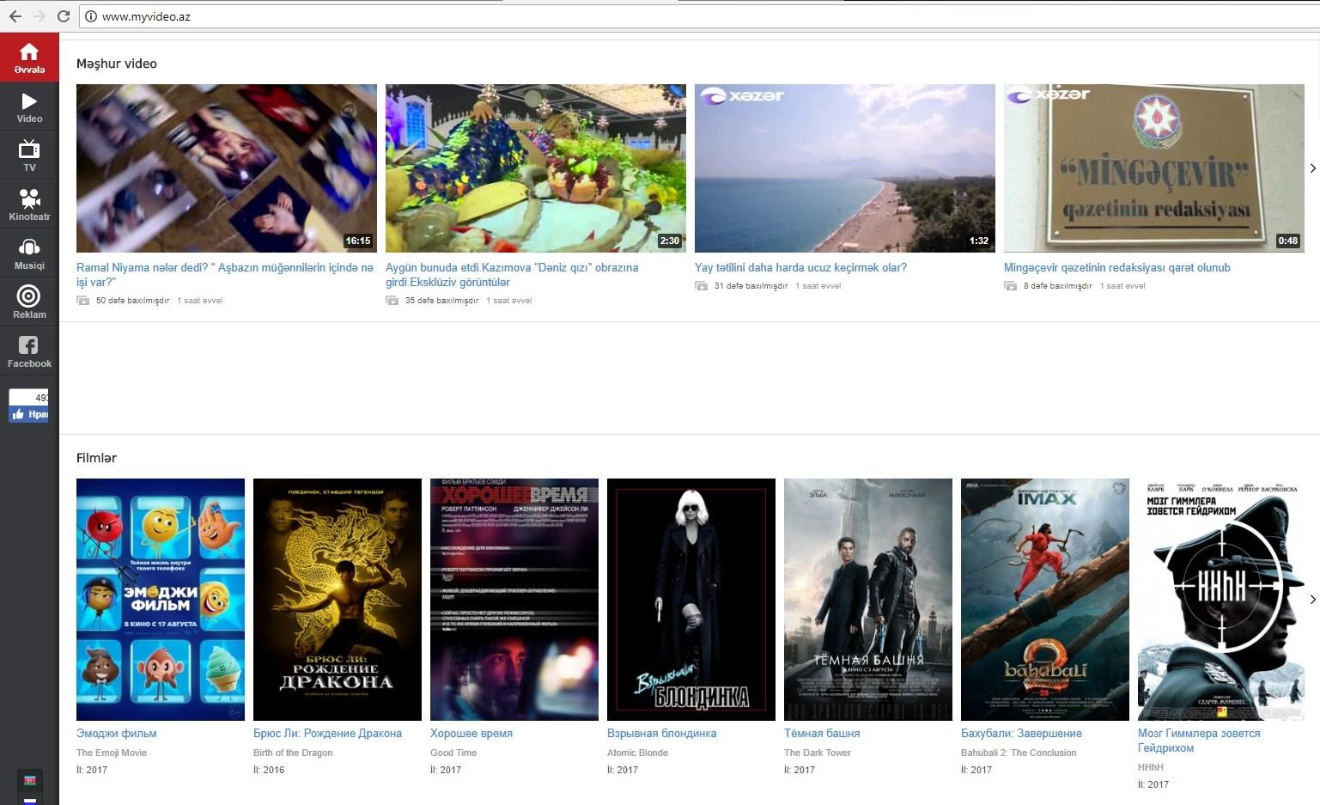
Task: Click 'İl: 2016' year text
Action: [x=269, y=770]
